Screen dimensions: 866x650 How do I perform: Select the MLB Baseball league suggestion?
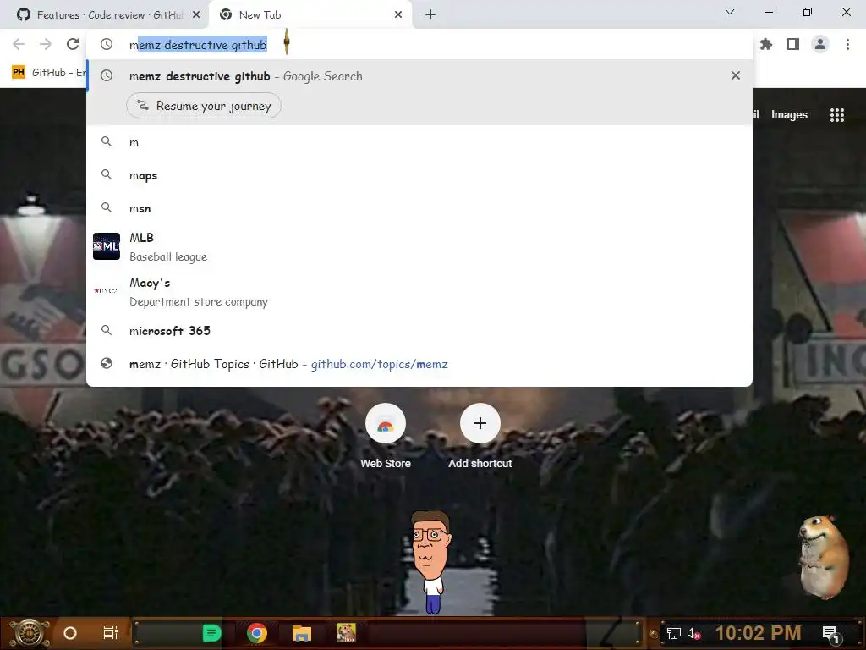click(419, 246)
